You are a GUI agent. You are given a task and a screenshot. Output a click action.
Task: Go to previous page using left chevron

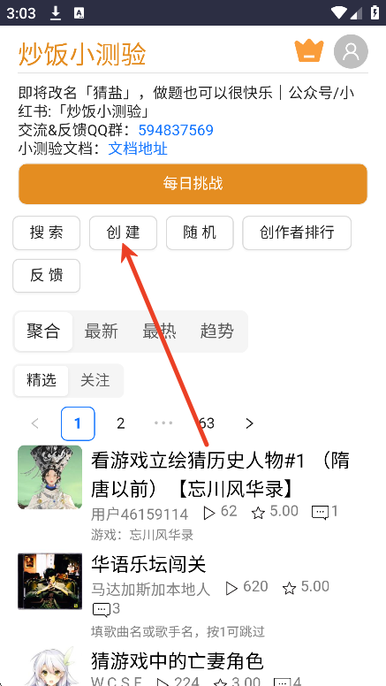pos(35,423)
